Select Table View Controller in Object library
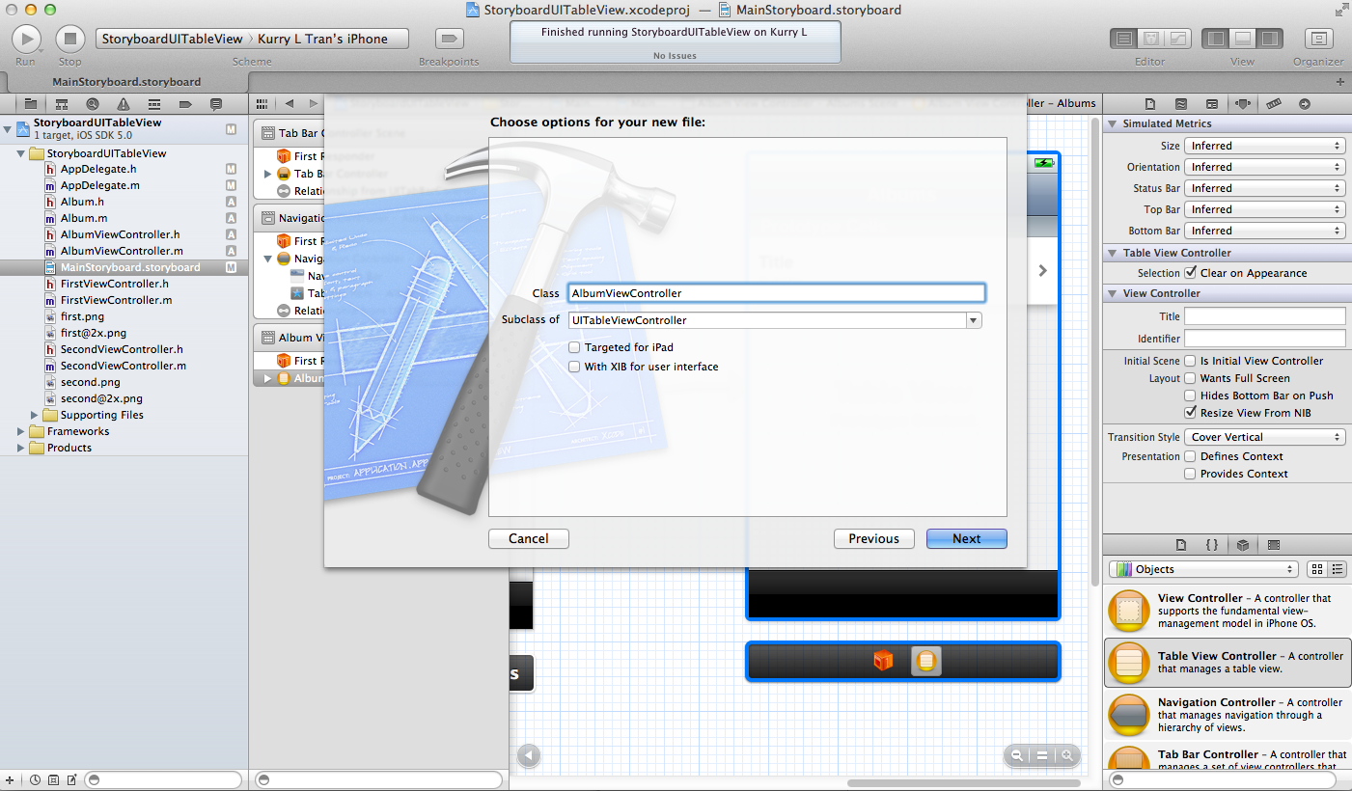The height and width of the screenshot is (791, 1352). tap(1228, 663)
